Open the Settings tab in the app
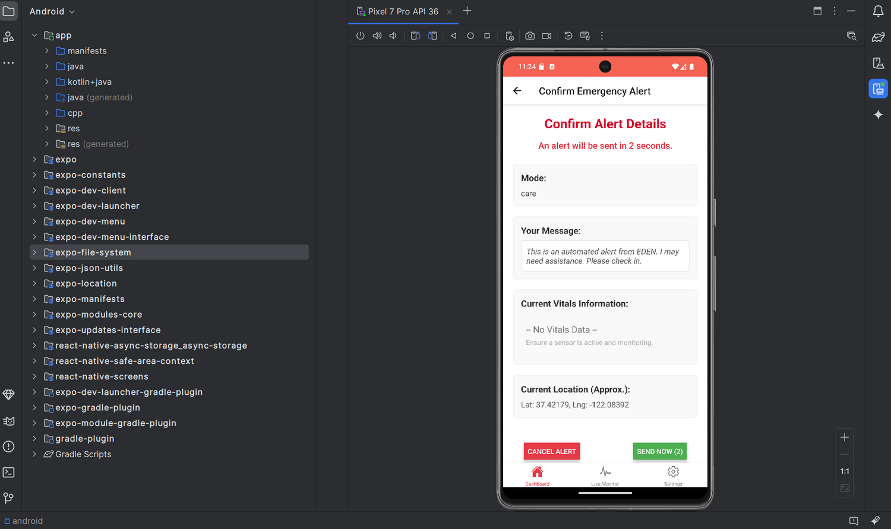891x529 pixels. (x=673, y=476)
